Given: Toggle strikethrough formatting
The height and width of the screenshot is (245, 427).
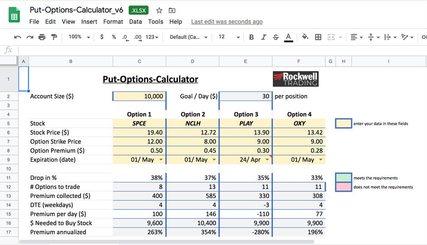Looking at the screenshot, I should pyautogui.click(x=276, y=37).
